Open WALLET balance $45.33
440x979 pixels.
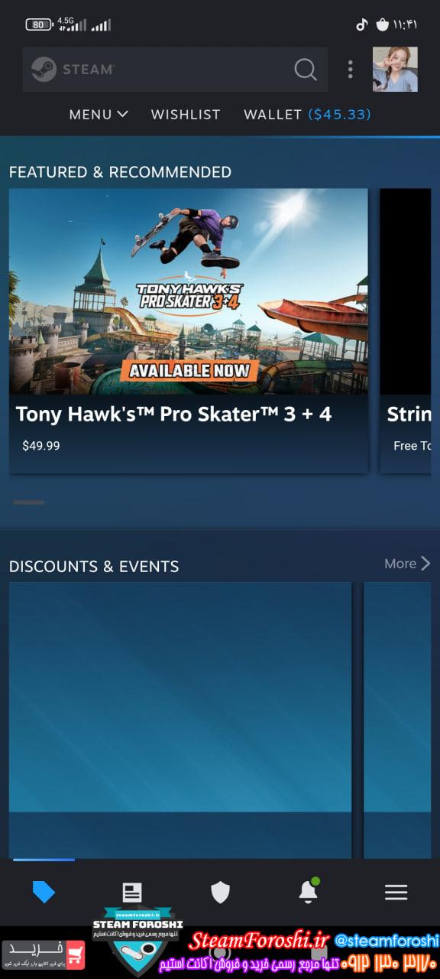pyautogui.click(x=307, y=114)
